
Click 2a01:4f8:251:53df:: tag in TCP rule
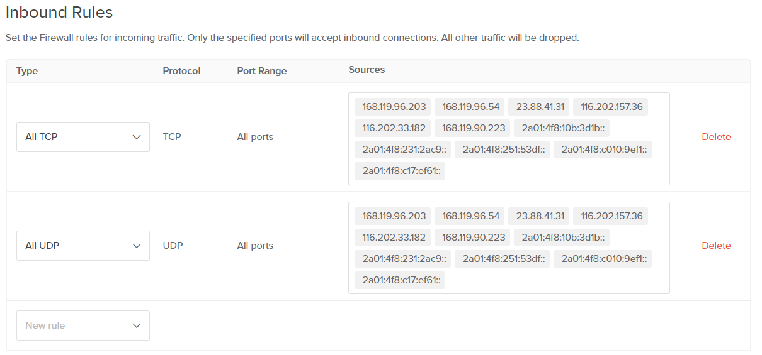[502, 150]
